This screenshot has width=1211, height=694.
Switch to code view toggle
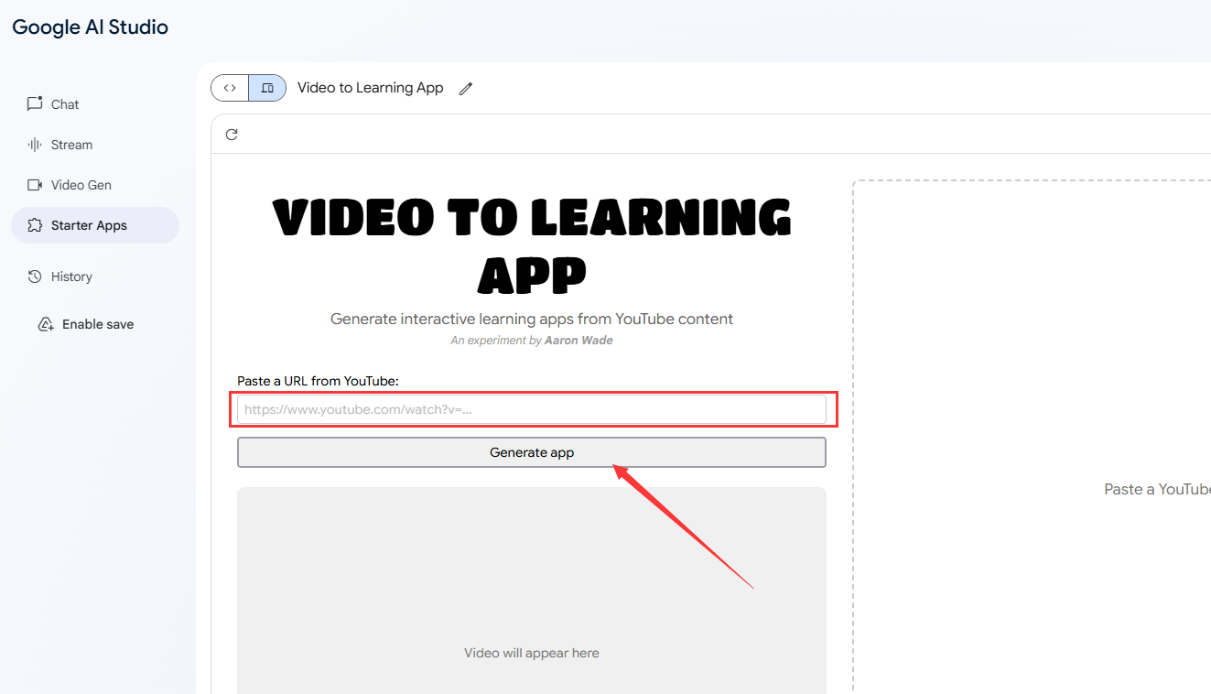coord(230,88)
